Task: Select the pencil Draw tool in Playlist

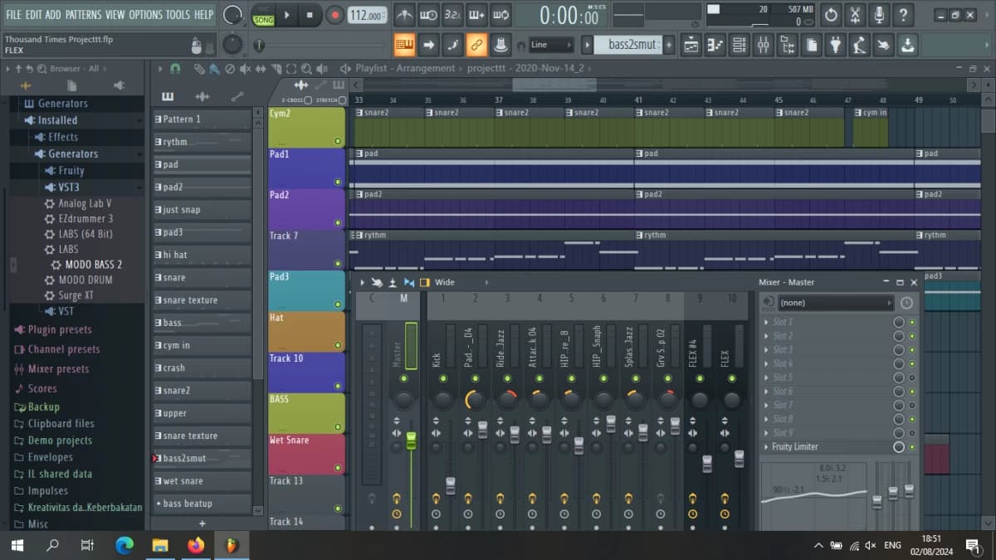Action: tap(199, 69)
